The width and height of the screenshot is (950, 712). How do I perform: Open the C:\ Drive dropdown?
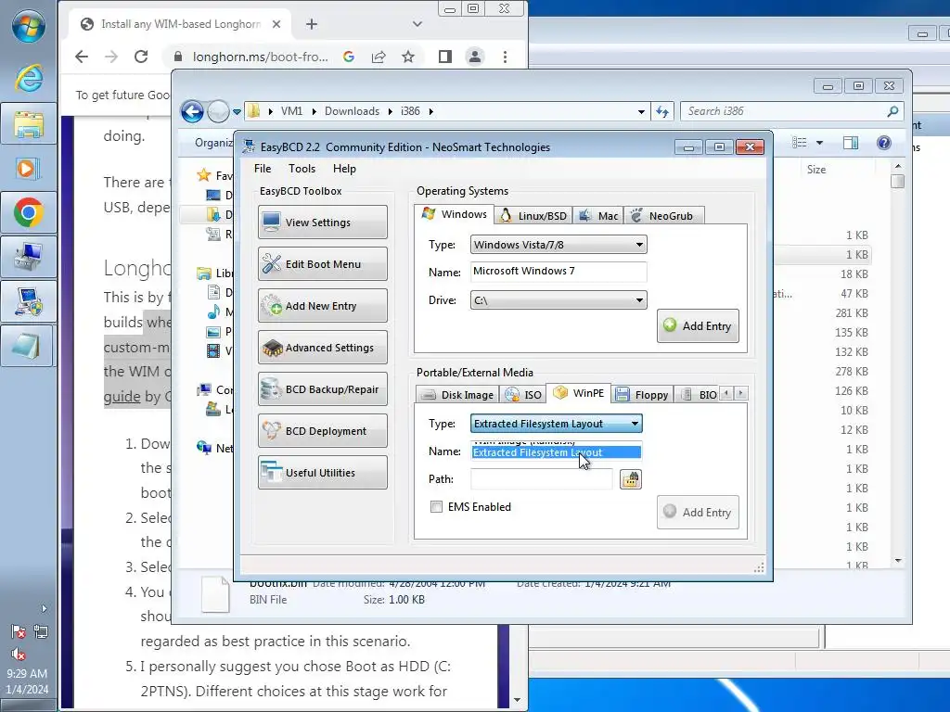[x=558, y=300]
